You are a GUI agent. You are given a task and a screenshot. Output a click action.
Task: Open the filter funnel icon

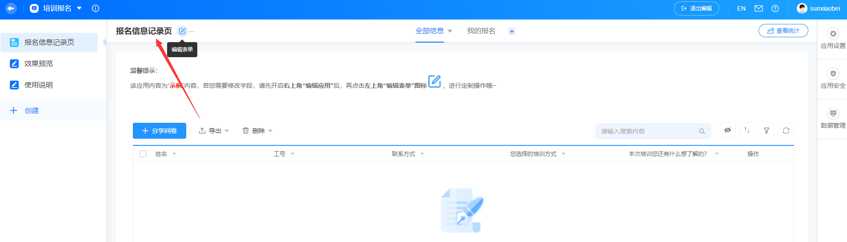[767, 131]
